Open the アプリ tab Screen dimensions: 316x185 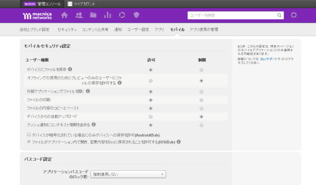[160, 29]
